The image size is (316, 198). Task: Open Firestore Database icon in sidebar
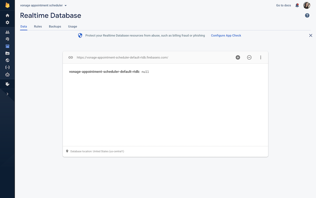(7, 39)
